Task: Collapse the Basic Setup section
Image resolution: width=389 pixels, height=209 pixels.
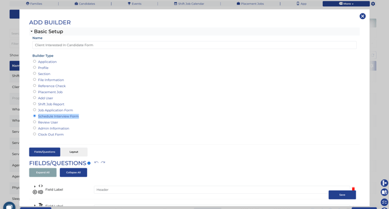Action: pos(32,32)
